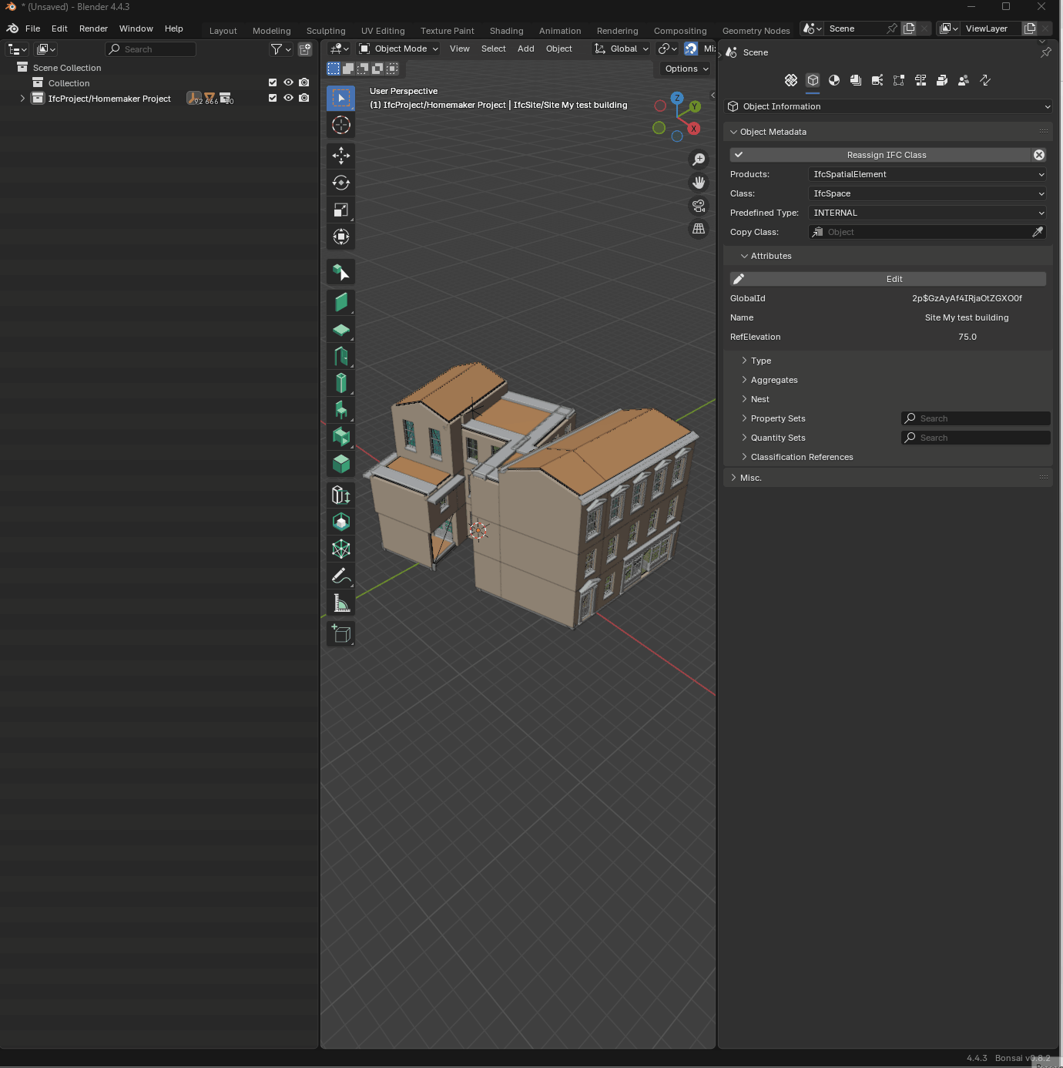The image size is (1063, 1068).
Task: Select the Move tool
Action: click(x=341, y=156)
